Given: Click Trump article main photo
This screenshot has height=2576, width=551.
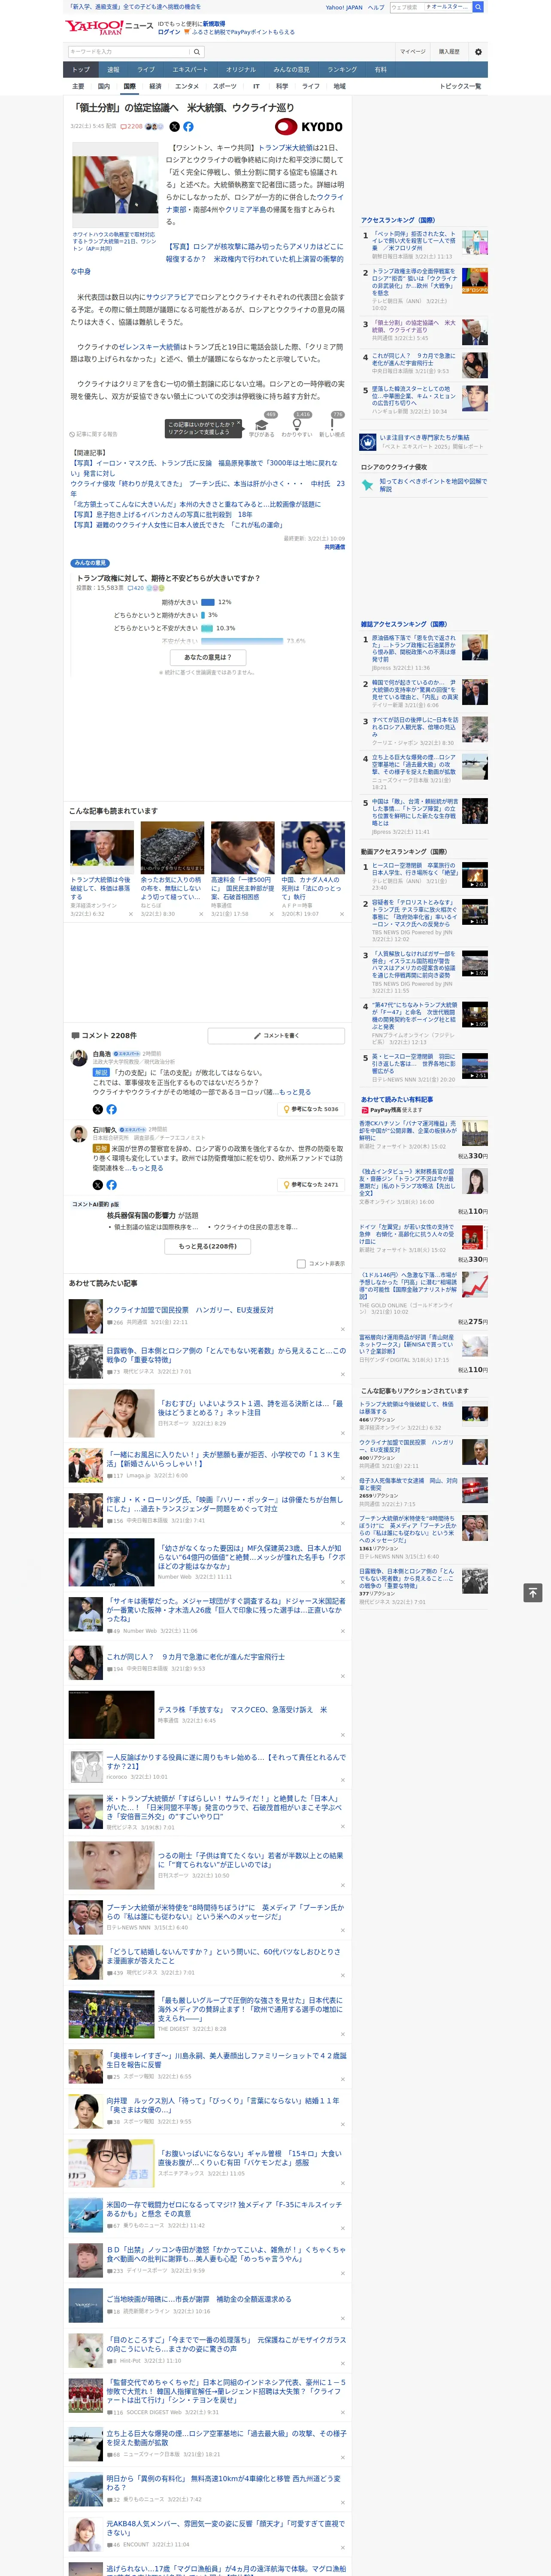Looking at the screenshot, I should point(114,186).
